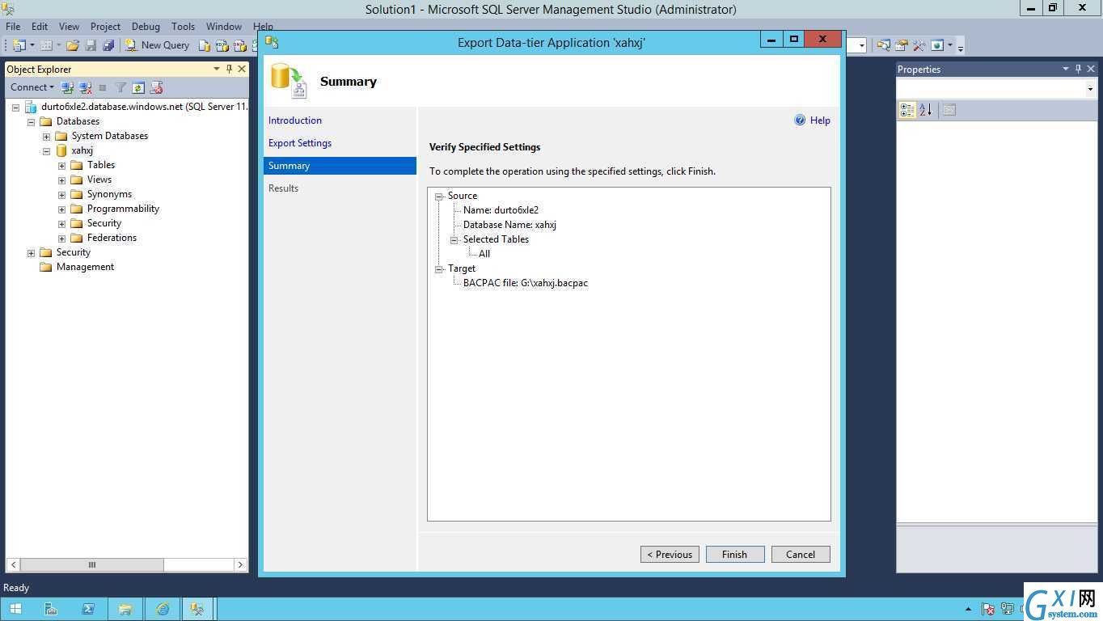Open the Edit menu
This screenshot has width=1103, height=621.
click(x=40, y=27)
